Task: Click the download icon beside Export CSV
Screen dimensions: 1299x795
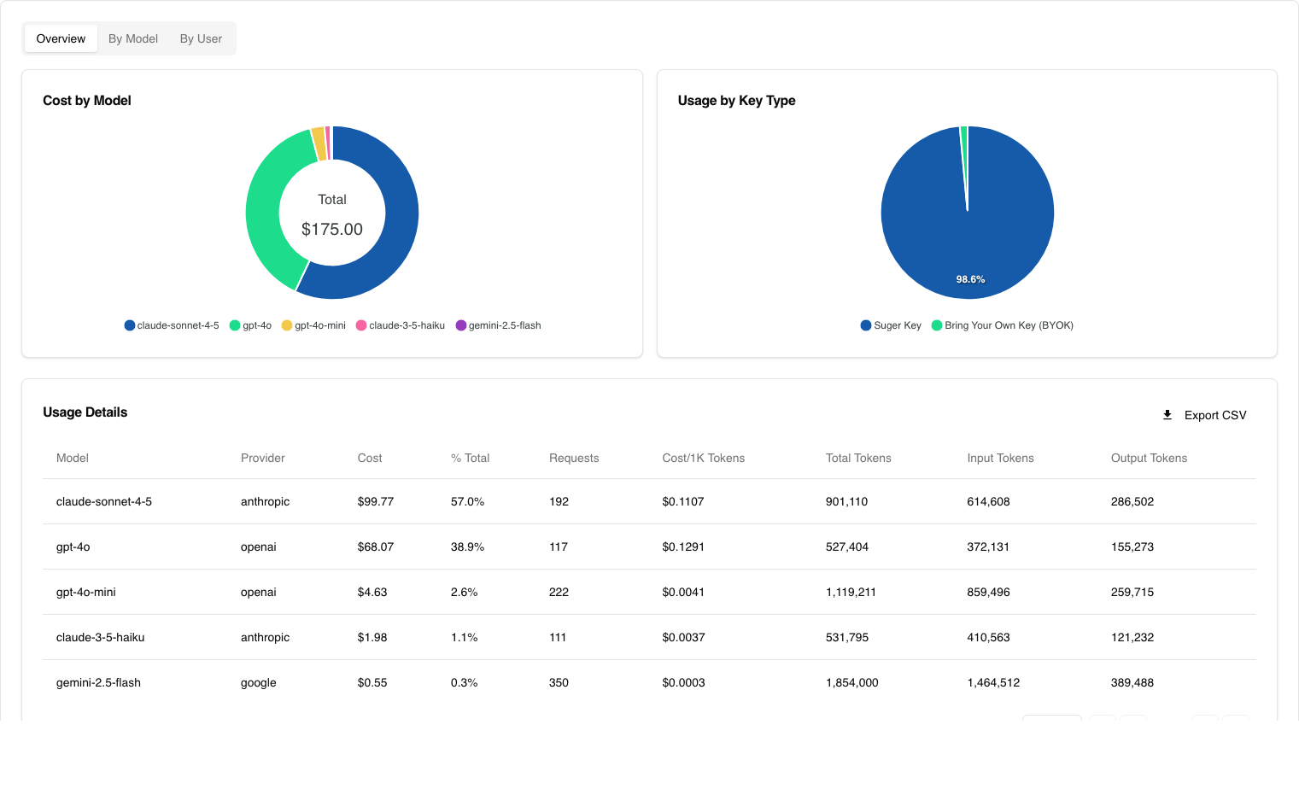Action: click(x=1167, y=415)
